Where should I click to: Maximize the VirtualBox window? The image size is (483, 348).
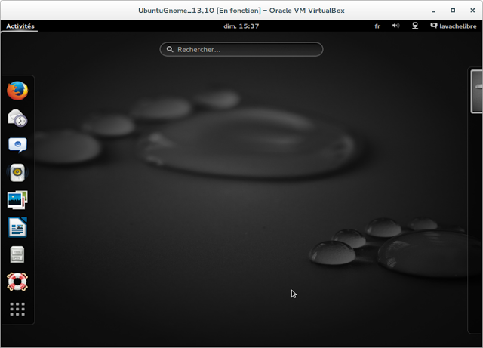pyautogui.click(x=453, y=10)
